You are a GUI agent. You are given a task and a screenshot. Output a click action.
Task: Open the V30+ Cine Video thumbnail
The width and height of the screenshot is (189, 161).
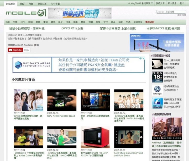129,137
